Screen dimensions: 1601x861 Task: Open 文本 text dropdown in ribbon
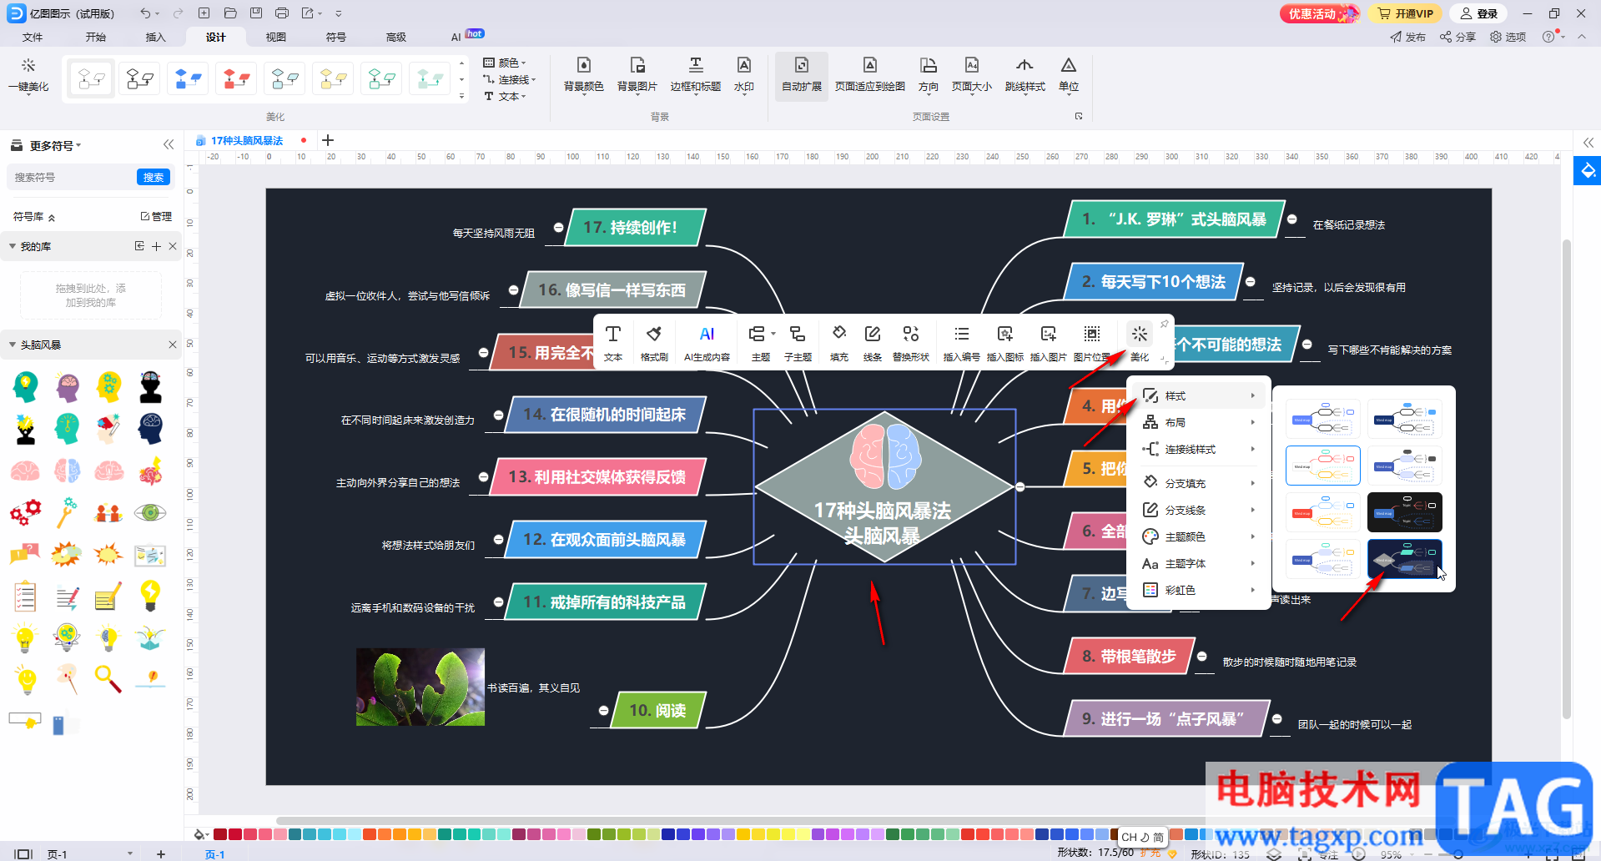click(506, 96)
